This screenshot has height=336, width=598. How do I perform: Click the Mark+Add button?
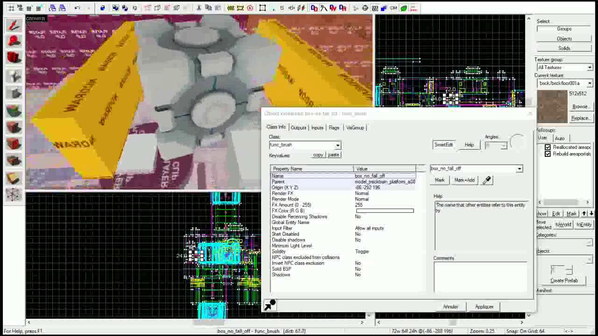(x=464, y=180)
